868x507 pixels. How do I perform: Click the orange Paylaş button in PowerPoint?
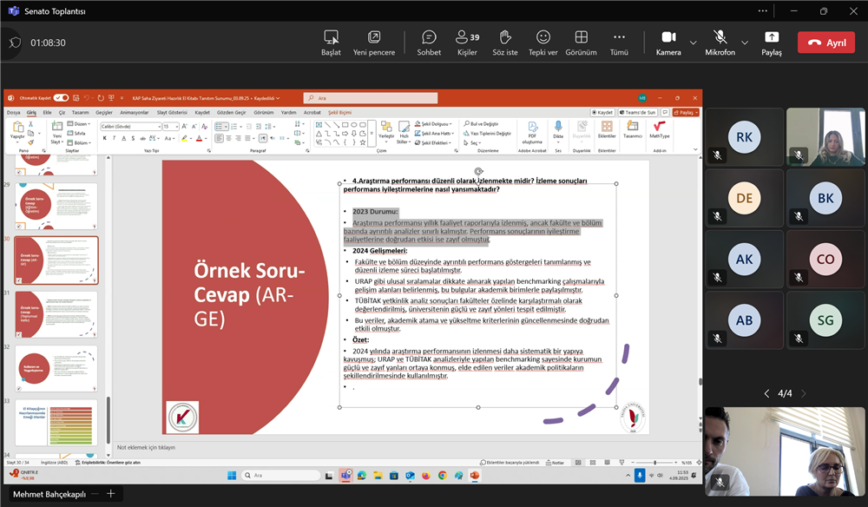(x=686, y=112)
